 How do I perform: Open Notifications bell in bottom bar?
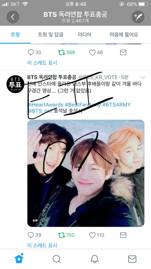[94, 259]
